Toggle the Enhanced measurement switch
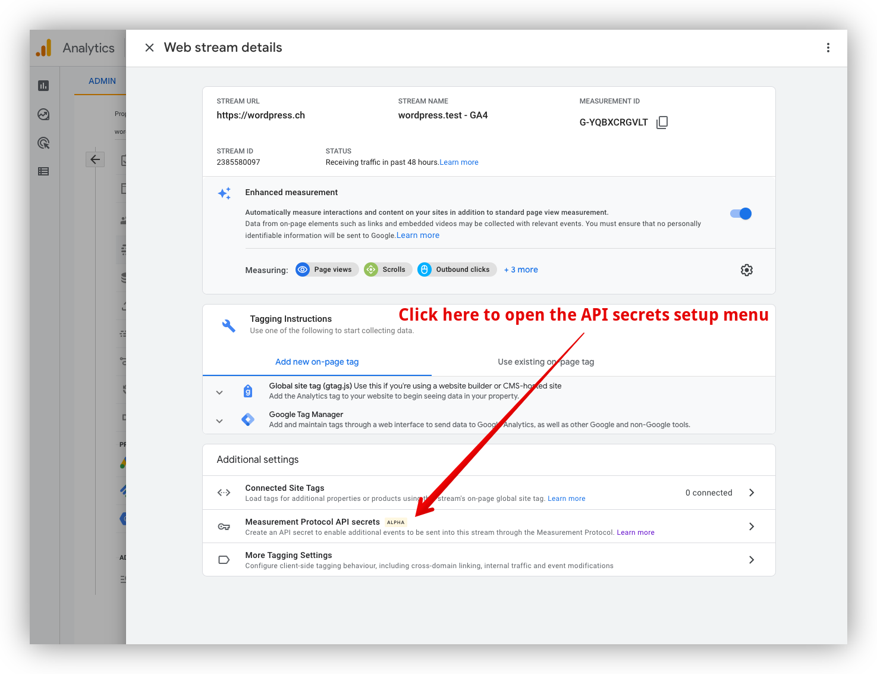The height and width of the screenshot is (674, 877). click(741, 214)
